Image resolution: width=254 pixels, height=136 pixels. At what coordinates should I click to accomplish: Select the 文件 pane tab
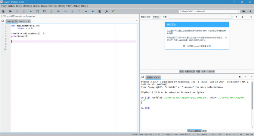203,71
